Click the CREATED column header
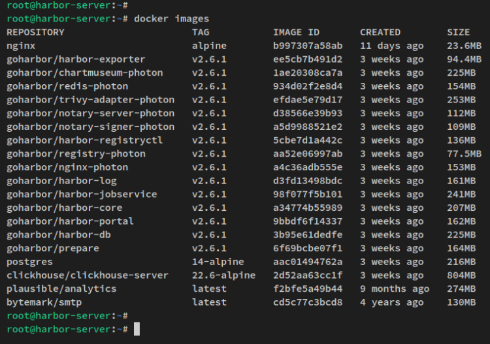This screenshot has height=344, width=490. [380, 32]
